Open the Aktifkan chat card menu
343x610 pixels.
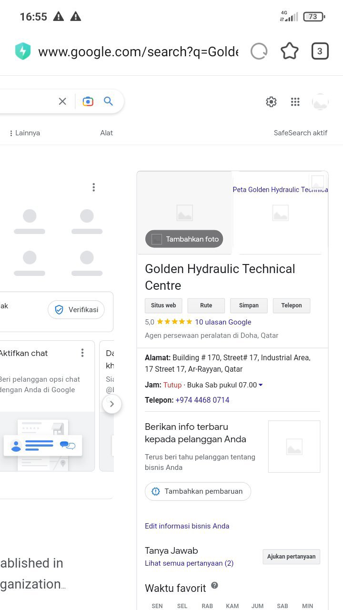pos(82,353)
